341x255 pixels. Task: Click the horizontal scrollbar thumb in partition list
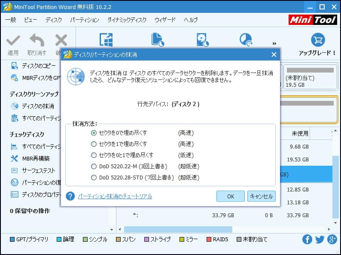tap(178, 229)
